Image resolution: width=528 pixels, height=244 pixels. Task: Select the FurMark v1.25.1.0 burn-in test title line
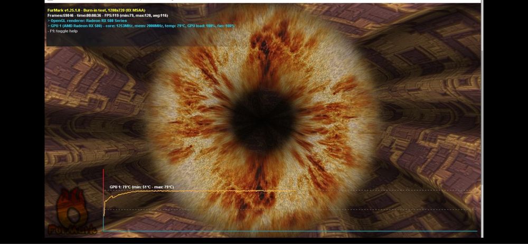[x=96, y=11]
